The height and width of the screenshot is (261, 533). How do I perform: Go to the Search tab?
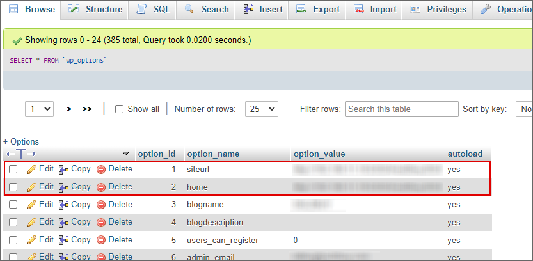pos(207,10)
